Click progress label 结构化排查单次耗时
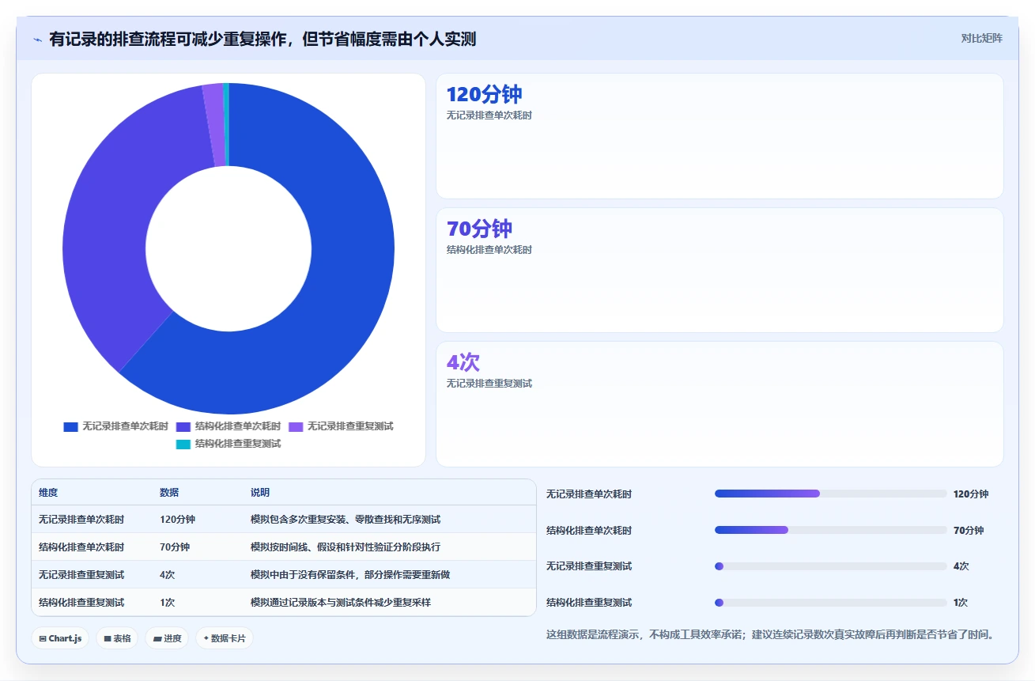Image resolution: width=1035 pixels, height=681 pixels. click(x=589, y=531)
